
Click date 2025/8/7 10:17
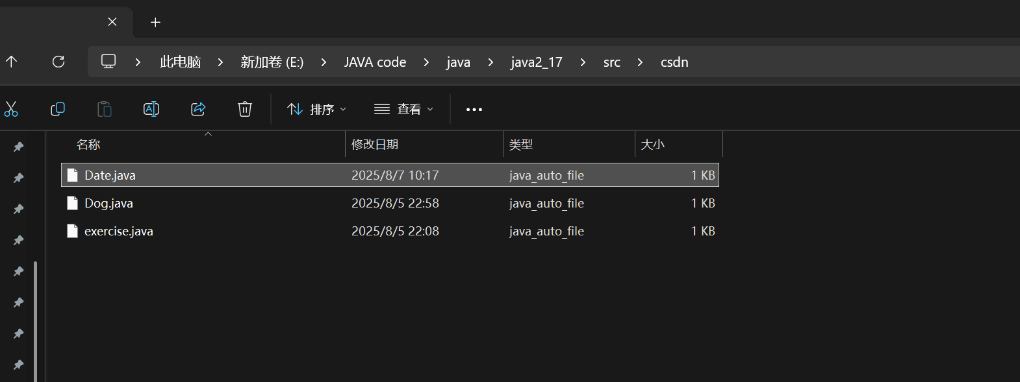[395, 175]
